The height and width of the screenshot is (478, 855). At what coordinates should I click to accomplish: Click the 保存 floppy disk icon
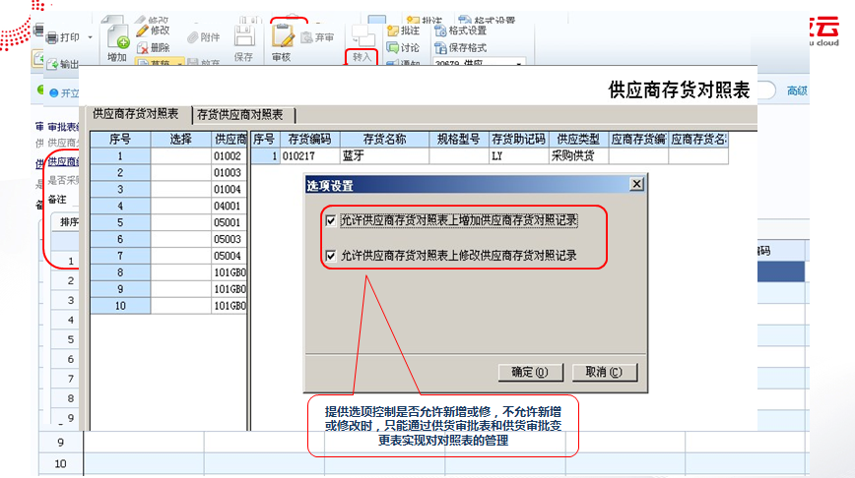(x=243, y=37)
